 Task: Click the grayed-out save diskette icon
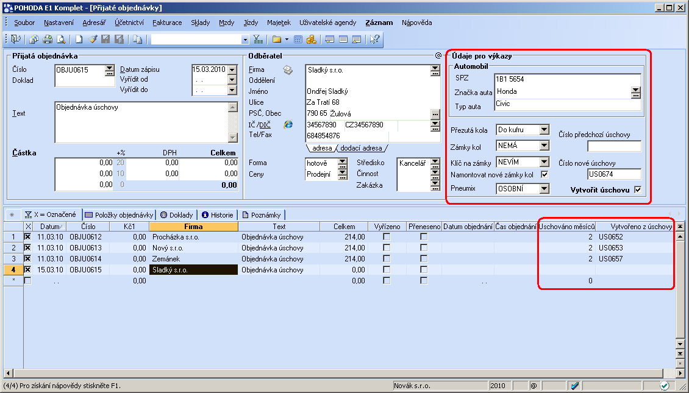[105, 40]
